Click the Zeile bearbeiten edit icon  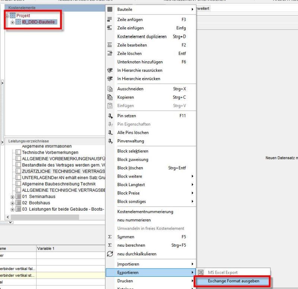click(x=110, y=45)
